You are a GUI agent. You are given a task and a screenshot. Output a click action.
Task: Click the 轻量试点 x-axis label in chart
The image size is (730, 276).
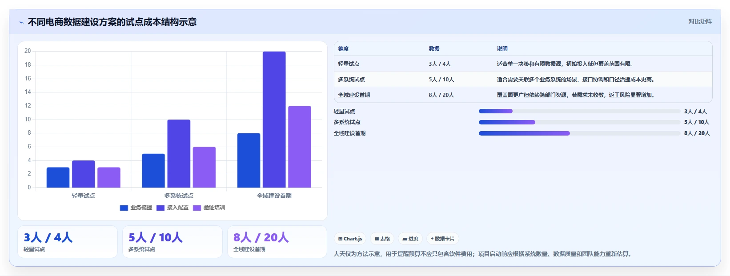[x=83, y=196]
